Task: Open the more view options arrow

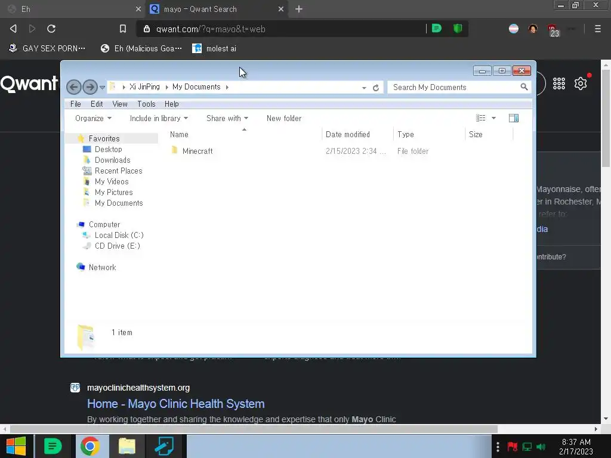Action: click(493, 118)
